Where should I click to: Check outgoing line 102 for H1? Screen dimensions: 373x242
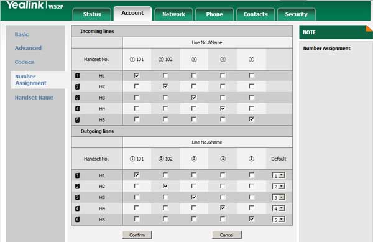pyautogui.click(x=165, y=175)
